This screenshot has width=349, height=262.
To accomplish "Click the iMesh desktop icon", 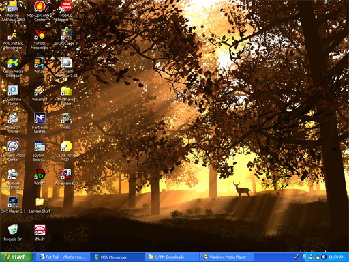I will 40,230.
